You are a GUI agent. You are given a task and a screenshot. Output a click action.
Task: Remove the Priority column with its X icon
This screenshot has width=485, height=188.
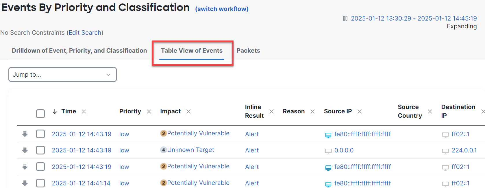149,111
